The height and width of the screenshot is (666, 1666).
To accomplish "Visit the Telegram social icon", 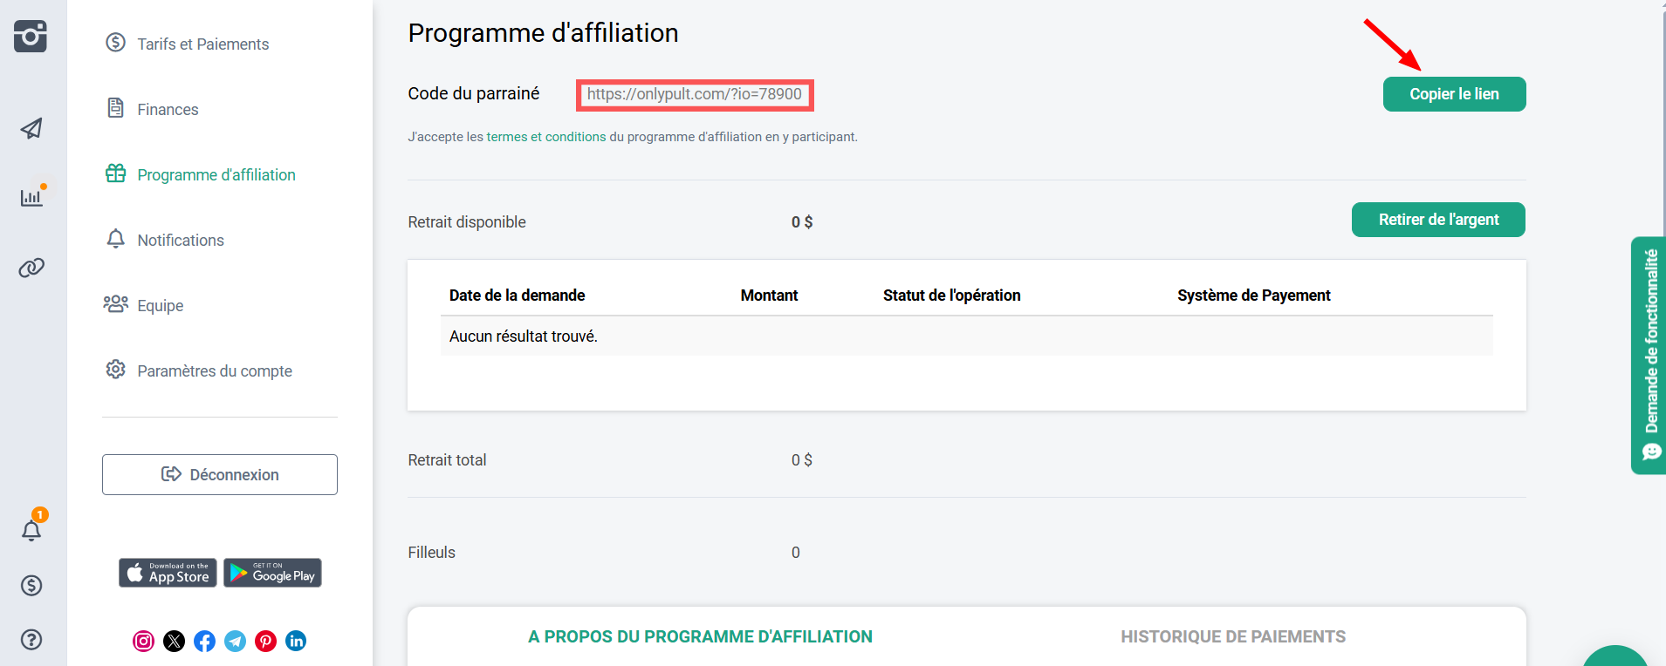I will pos(235,642).
